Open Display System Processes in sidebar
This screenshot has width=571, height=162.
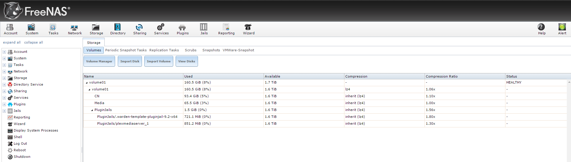click(36, 130)
